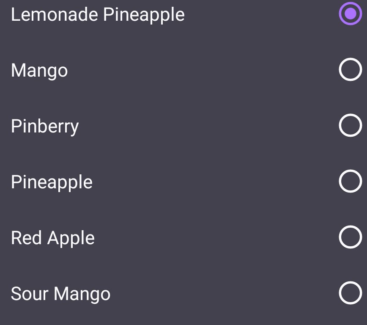Select the Mango radio button
367x325 pixels.
click(x=350, y=70)
